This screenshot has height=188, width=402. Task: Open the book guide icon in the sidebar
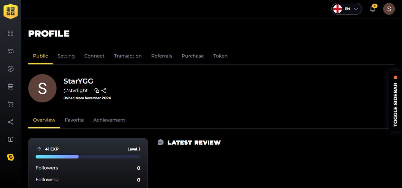(10, 140)
